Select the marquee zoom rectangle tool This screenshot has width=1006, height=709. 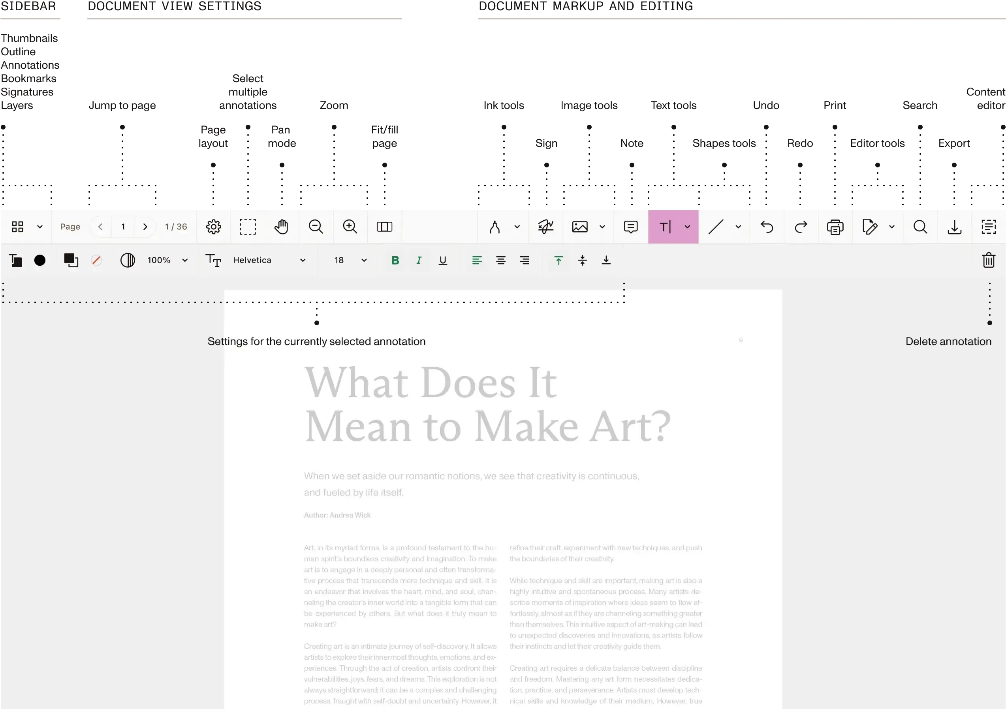pyautogui.click(x=248, y=227)
